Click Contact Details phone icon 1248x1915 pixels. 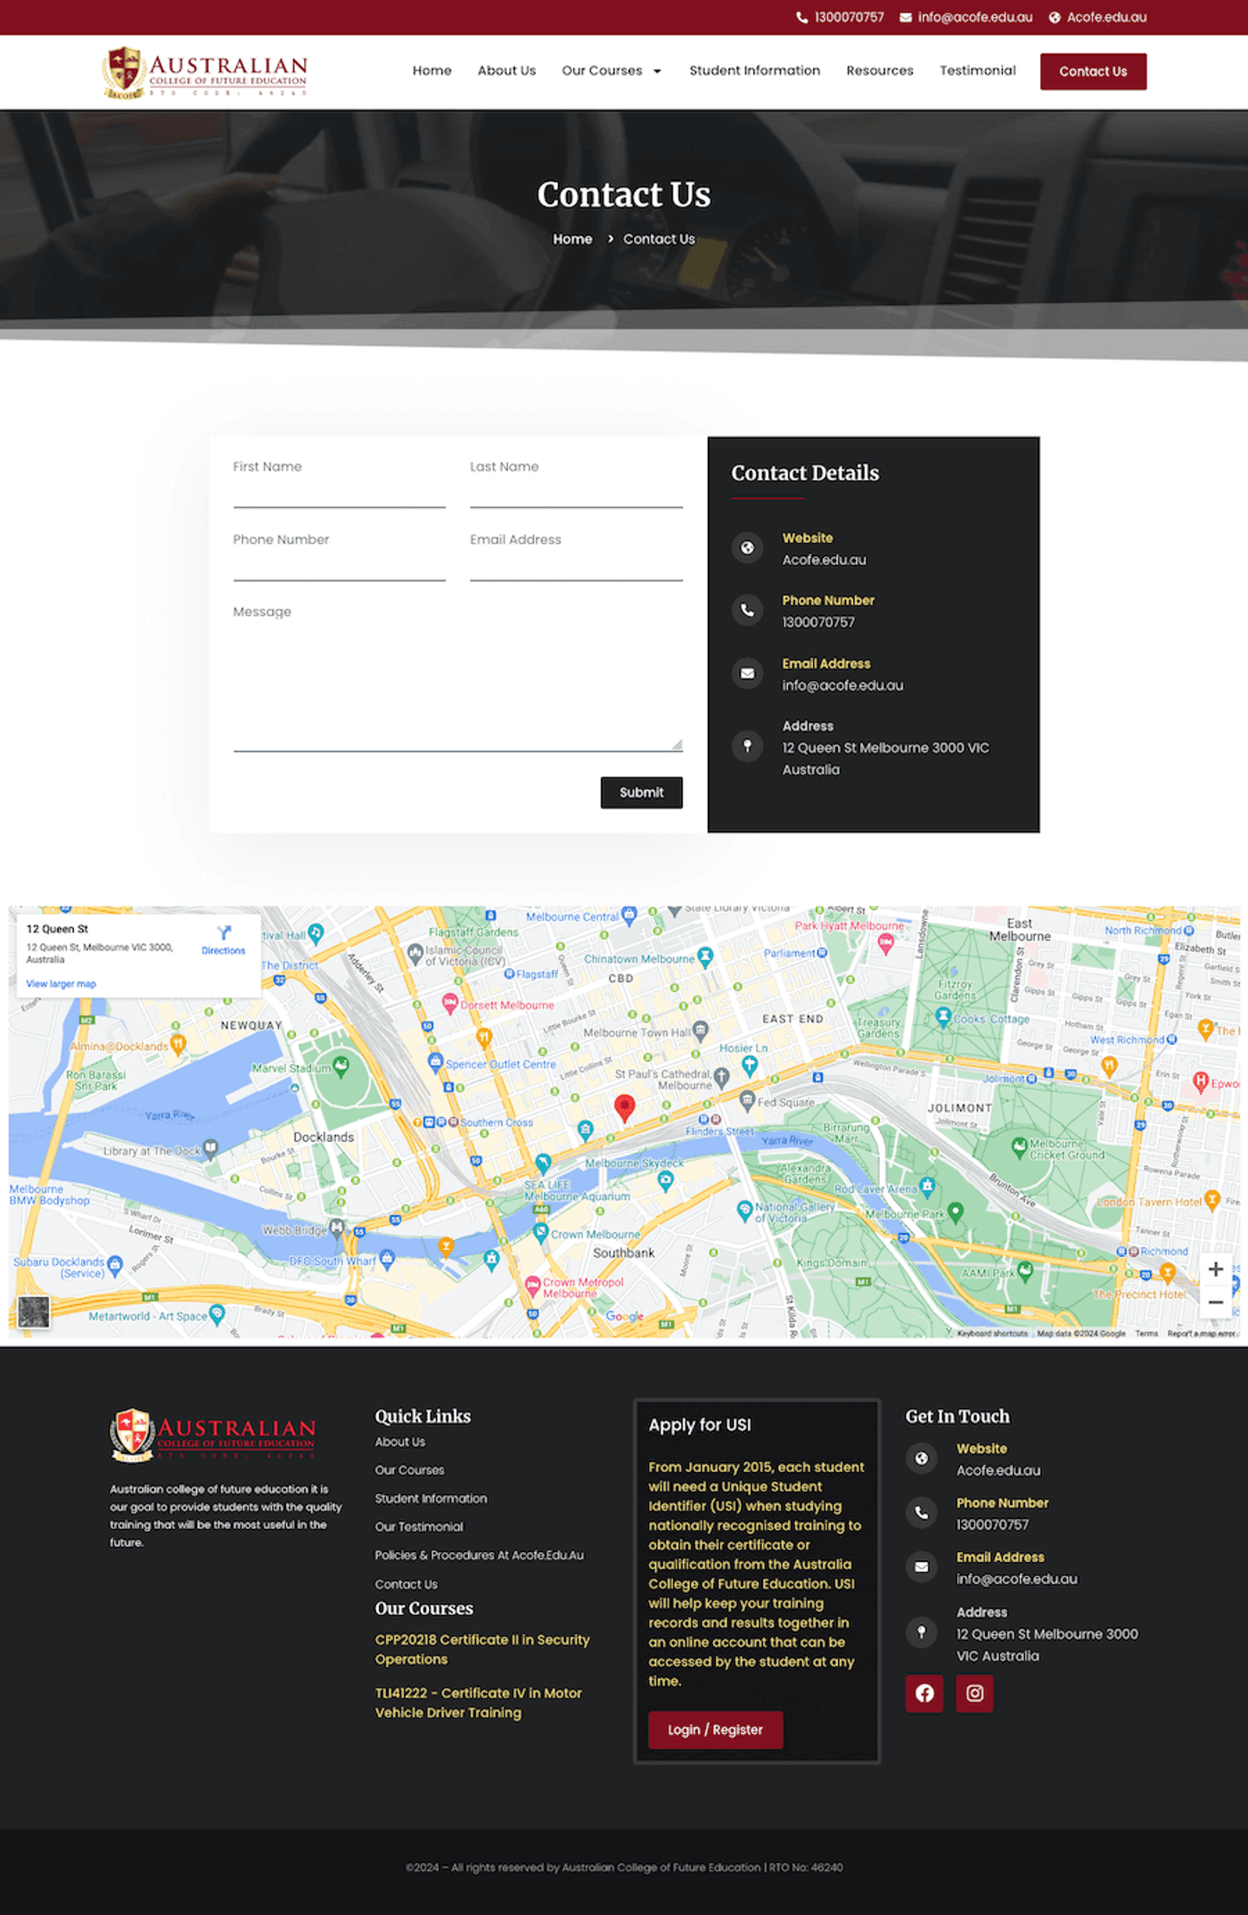[747, 611]
